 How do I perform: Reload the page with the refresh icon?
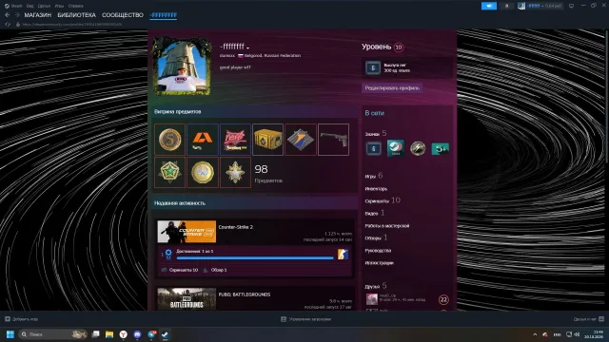click(8, 25)
